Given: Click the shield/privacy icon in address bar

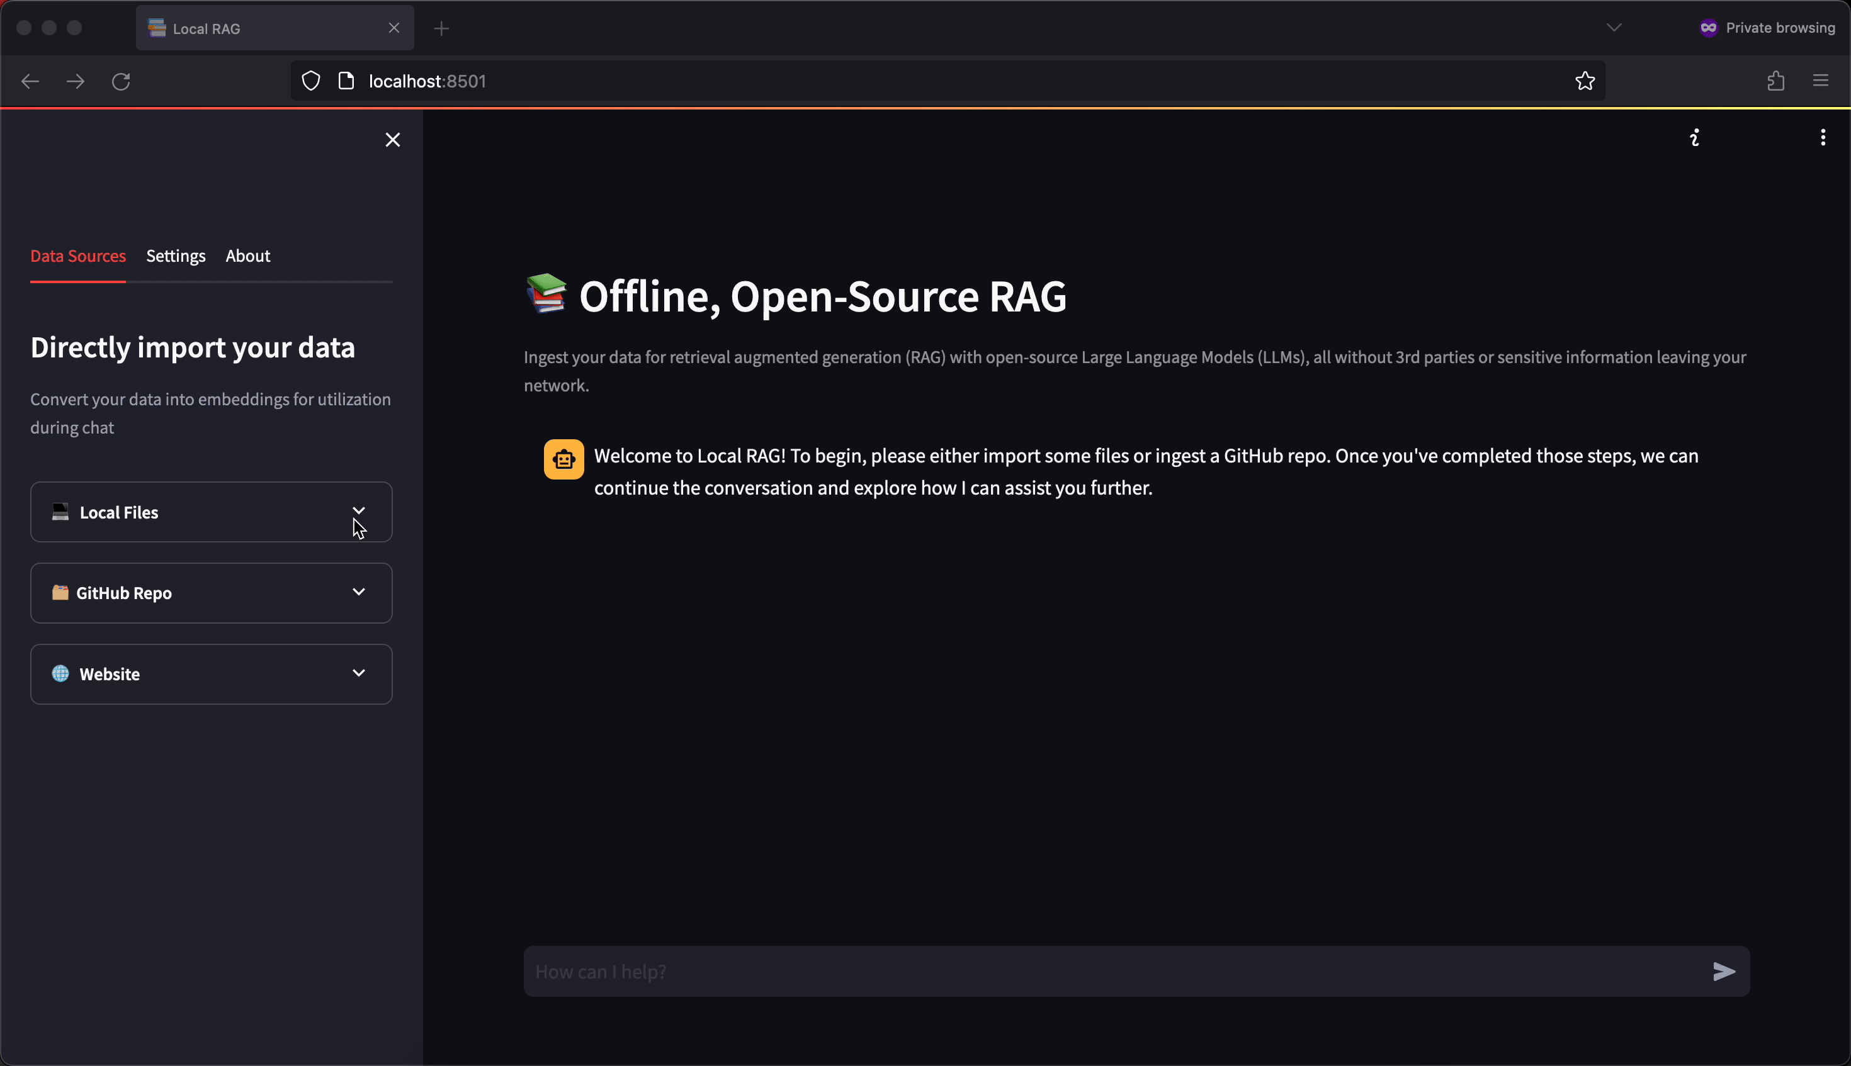Looking at the screenshot, I should (x=310, y=81).
